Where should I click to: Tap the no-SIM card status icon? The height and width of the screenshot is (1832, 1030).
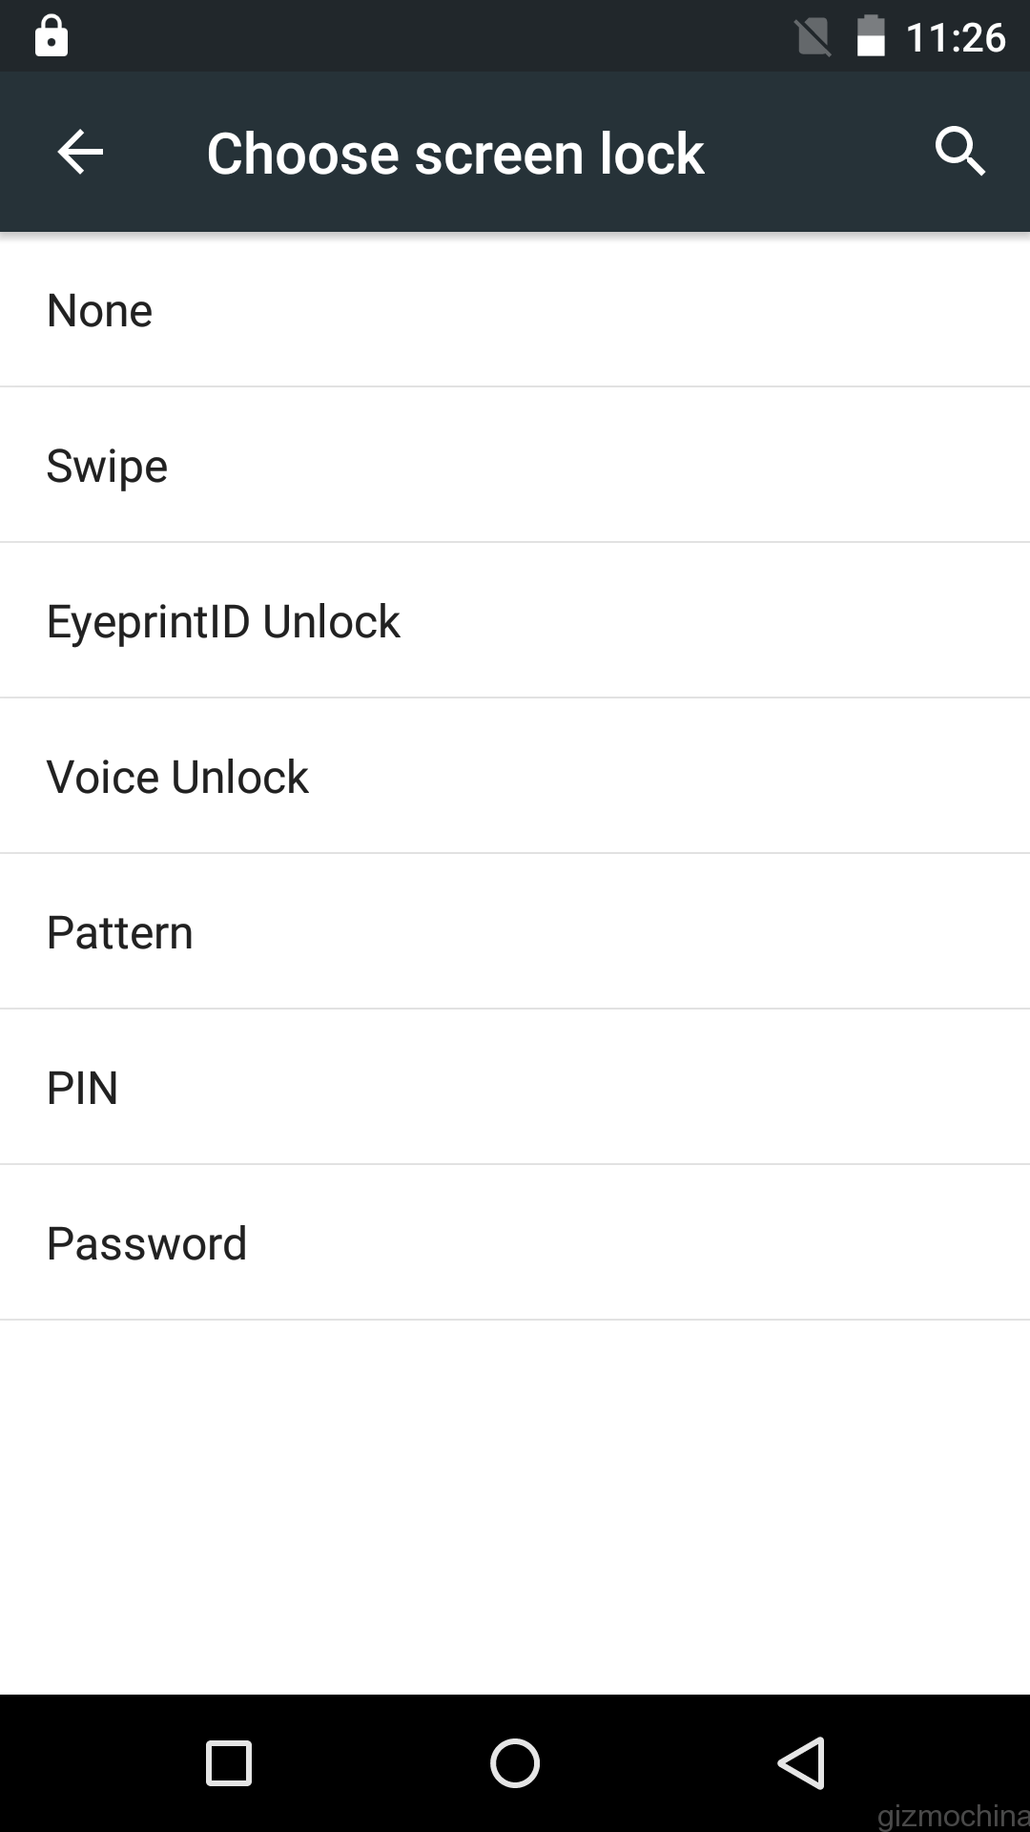(813, 37)
